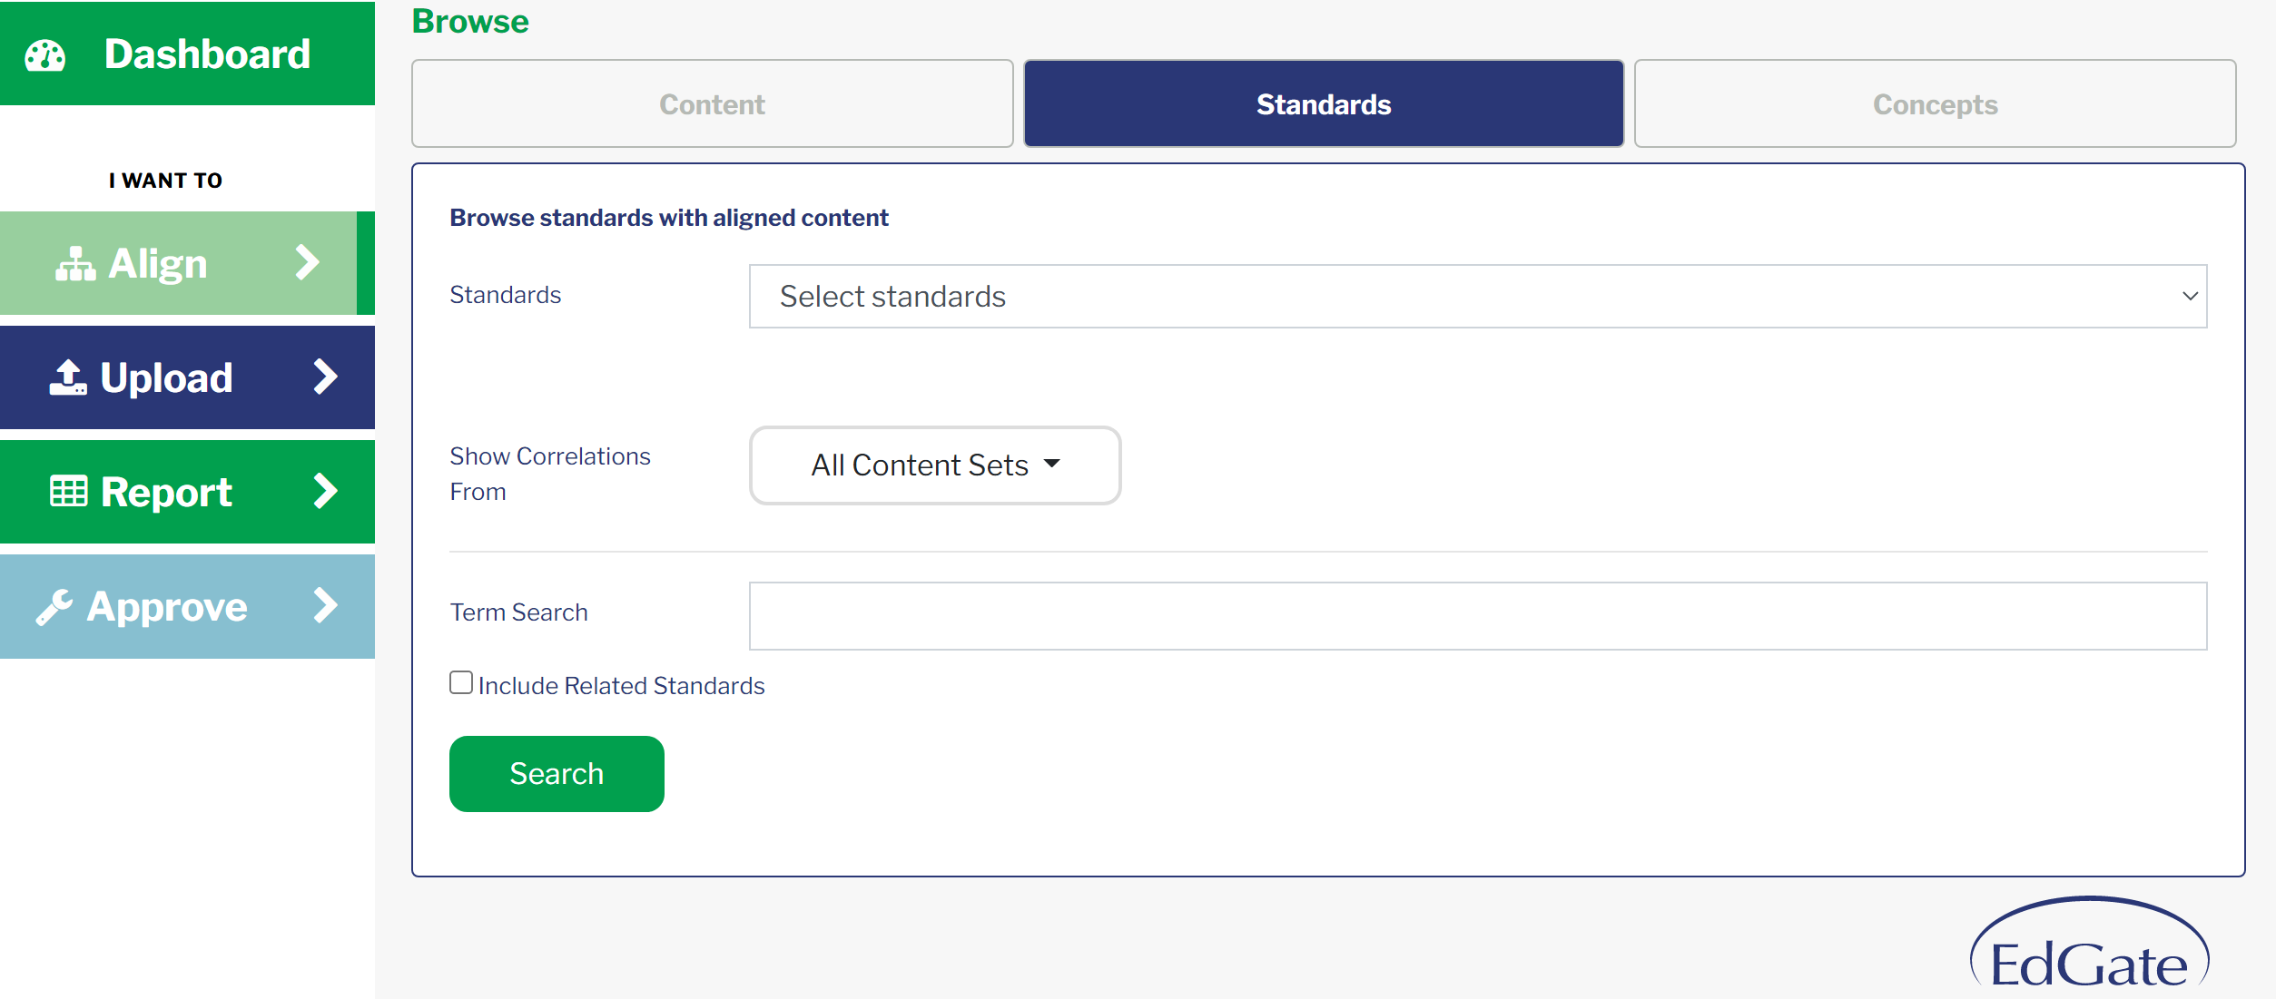The width and height of the screenshot is (2276, 999).
Task: Open the Select standards dropdown
Action: coord(1478,297)
